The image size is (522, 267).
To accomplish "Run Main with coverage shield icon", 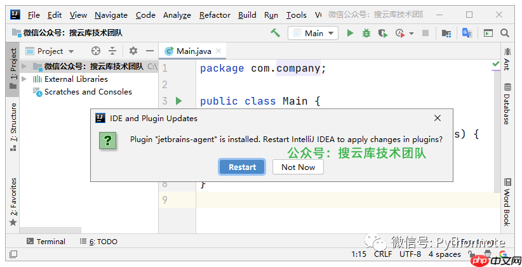I will pos(383,33).
